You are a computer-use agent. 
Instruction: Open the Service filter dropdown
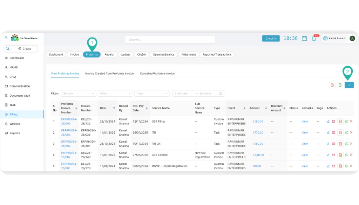78,93
